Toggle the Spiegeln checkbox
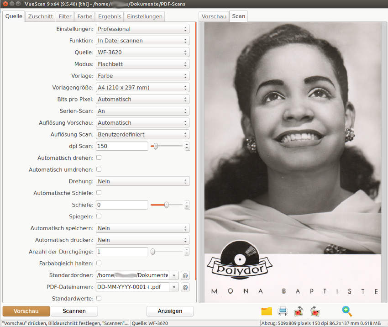The width and height of the screenshot is (388, 327). [x=99, y=216]
